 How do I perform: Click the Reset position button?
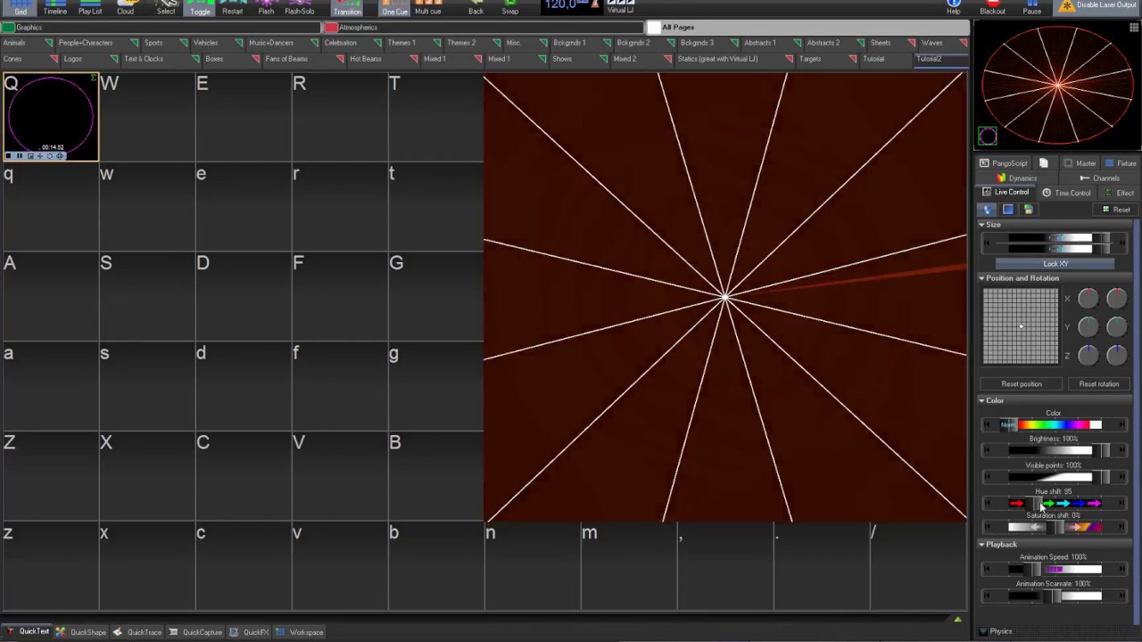click(x=1022, y=384)
